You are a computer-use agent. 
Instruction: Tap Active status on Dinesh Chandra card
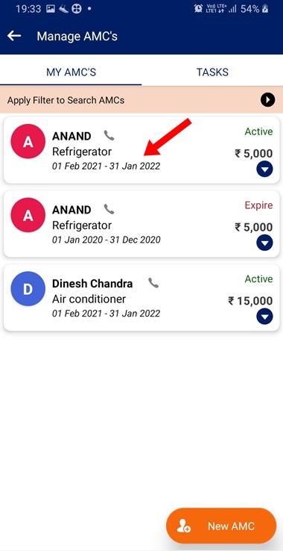(258, 279)
